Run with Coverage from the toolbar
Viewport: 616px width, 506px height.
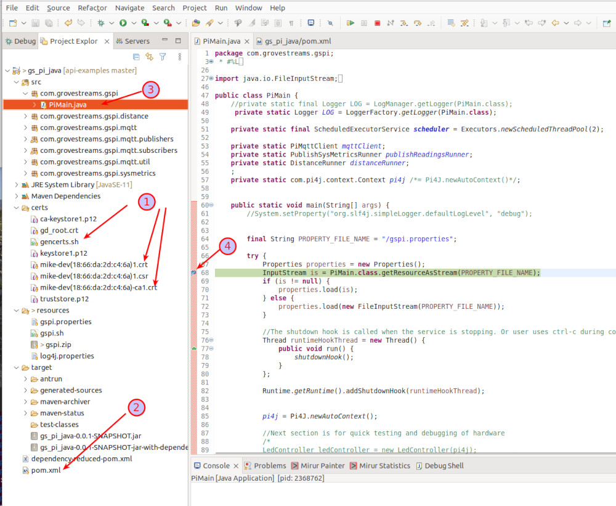[144, 22]
